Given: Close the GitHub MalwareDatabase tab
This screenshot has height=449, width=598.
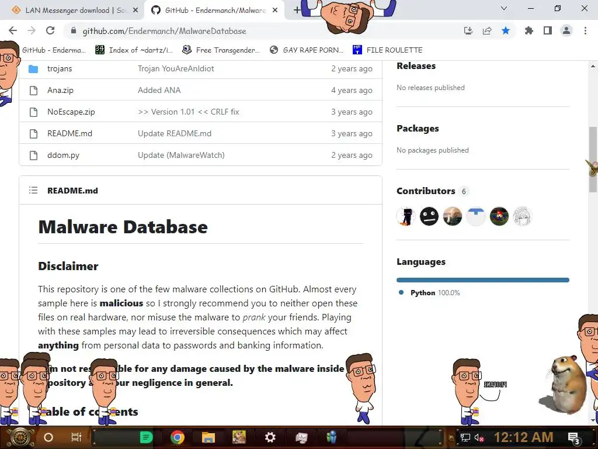Looking at the screenshot, I should point(275,11).
